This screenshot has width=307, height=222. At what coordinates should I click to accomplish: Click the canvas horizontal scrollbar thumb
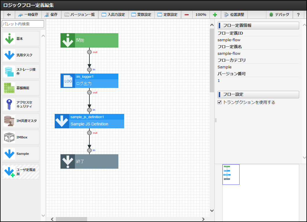click(71, 219)
